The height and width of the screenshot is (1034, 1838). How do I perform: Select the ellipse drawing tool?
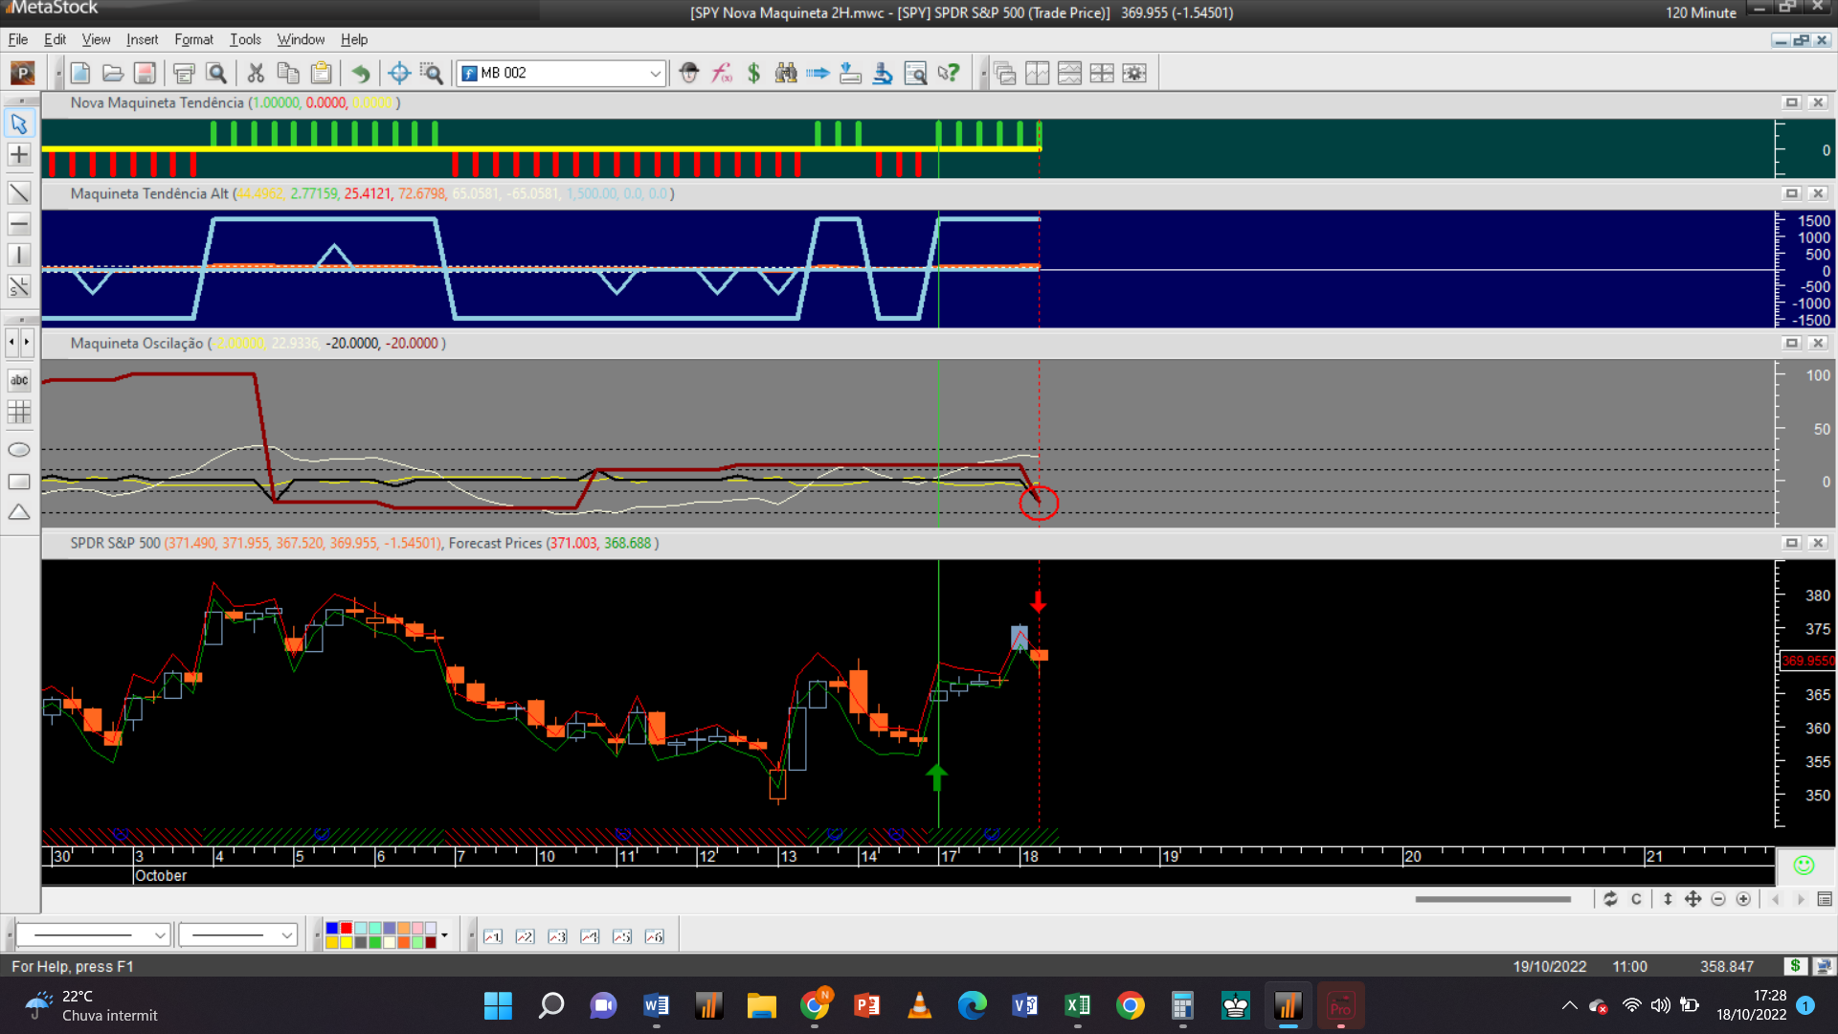(19, 450)
